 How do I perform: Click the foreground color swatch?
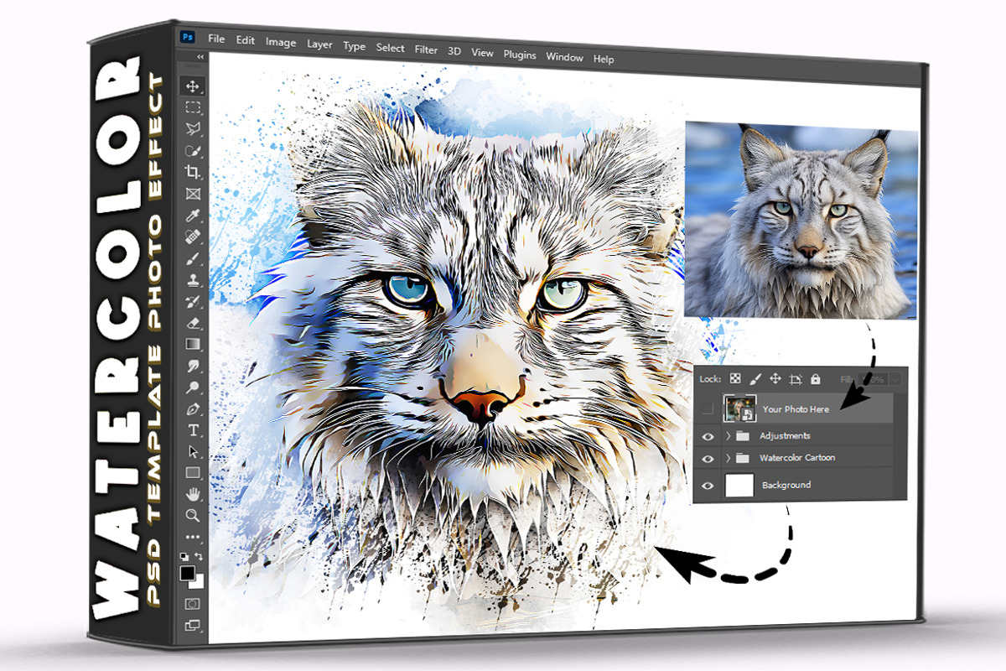[187, 573]
